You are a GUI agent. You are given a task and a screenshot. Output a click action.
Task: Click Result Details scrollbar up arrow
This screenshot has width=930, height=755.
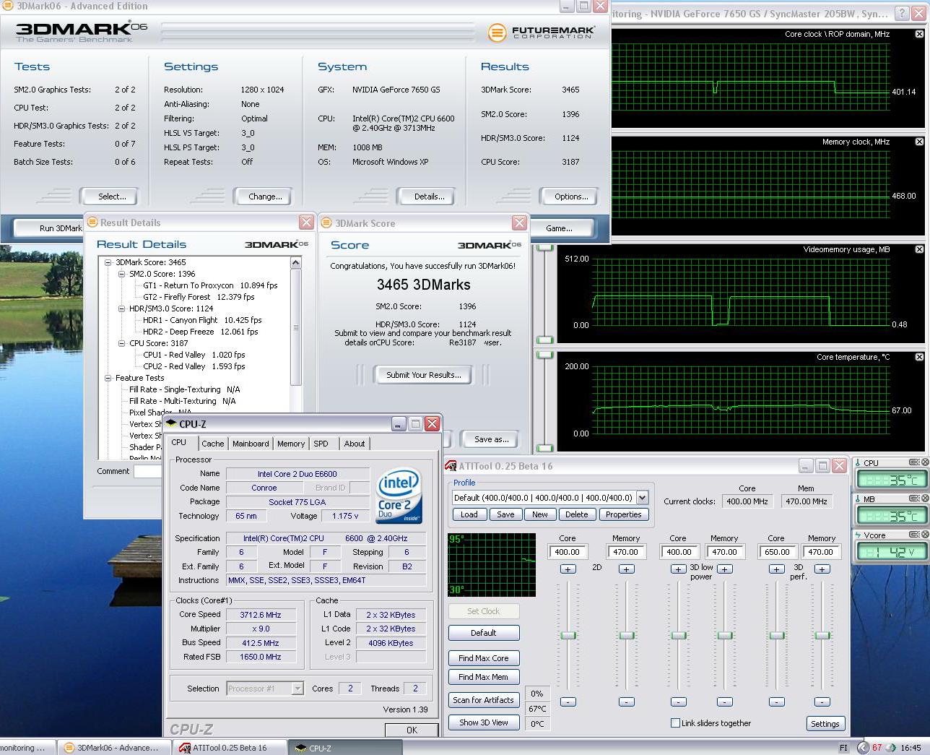(295, 263)
